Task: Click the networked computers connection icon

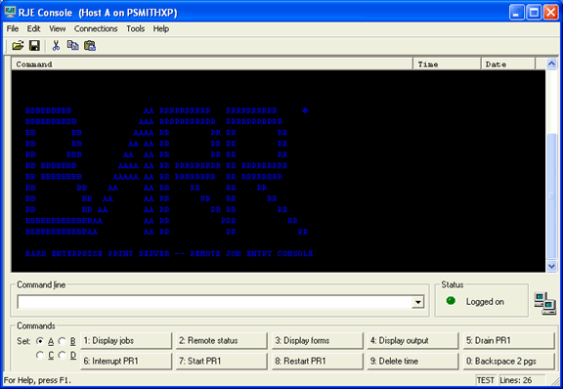Action: [544, 303]
